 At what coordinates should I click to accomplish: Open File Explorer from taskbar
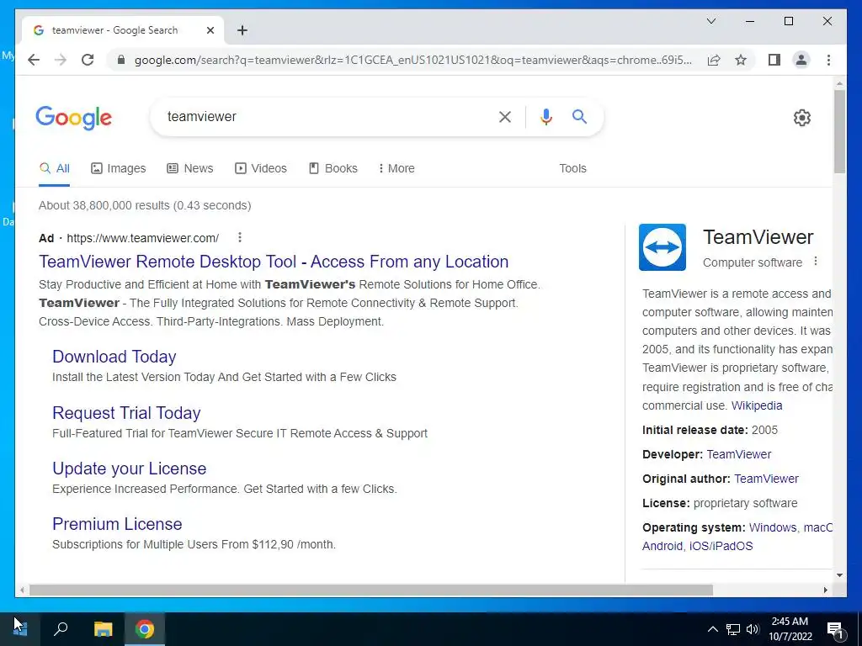pyautogui.click(x=103, y=629)
